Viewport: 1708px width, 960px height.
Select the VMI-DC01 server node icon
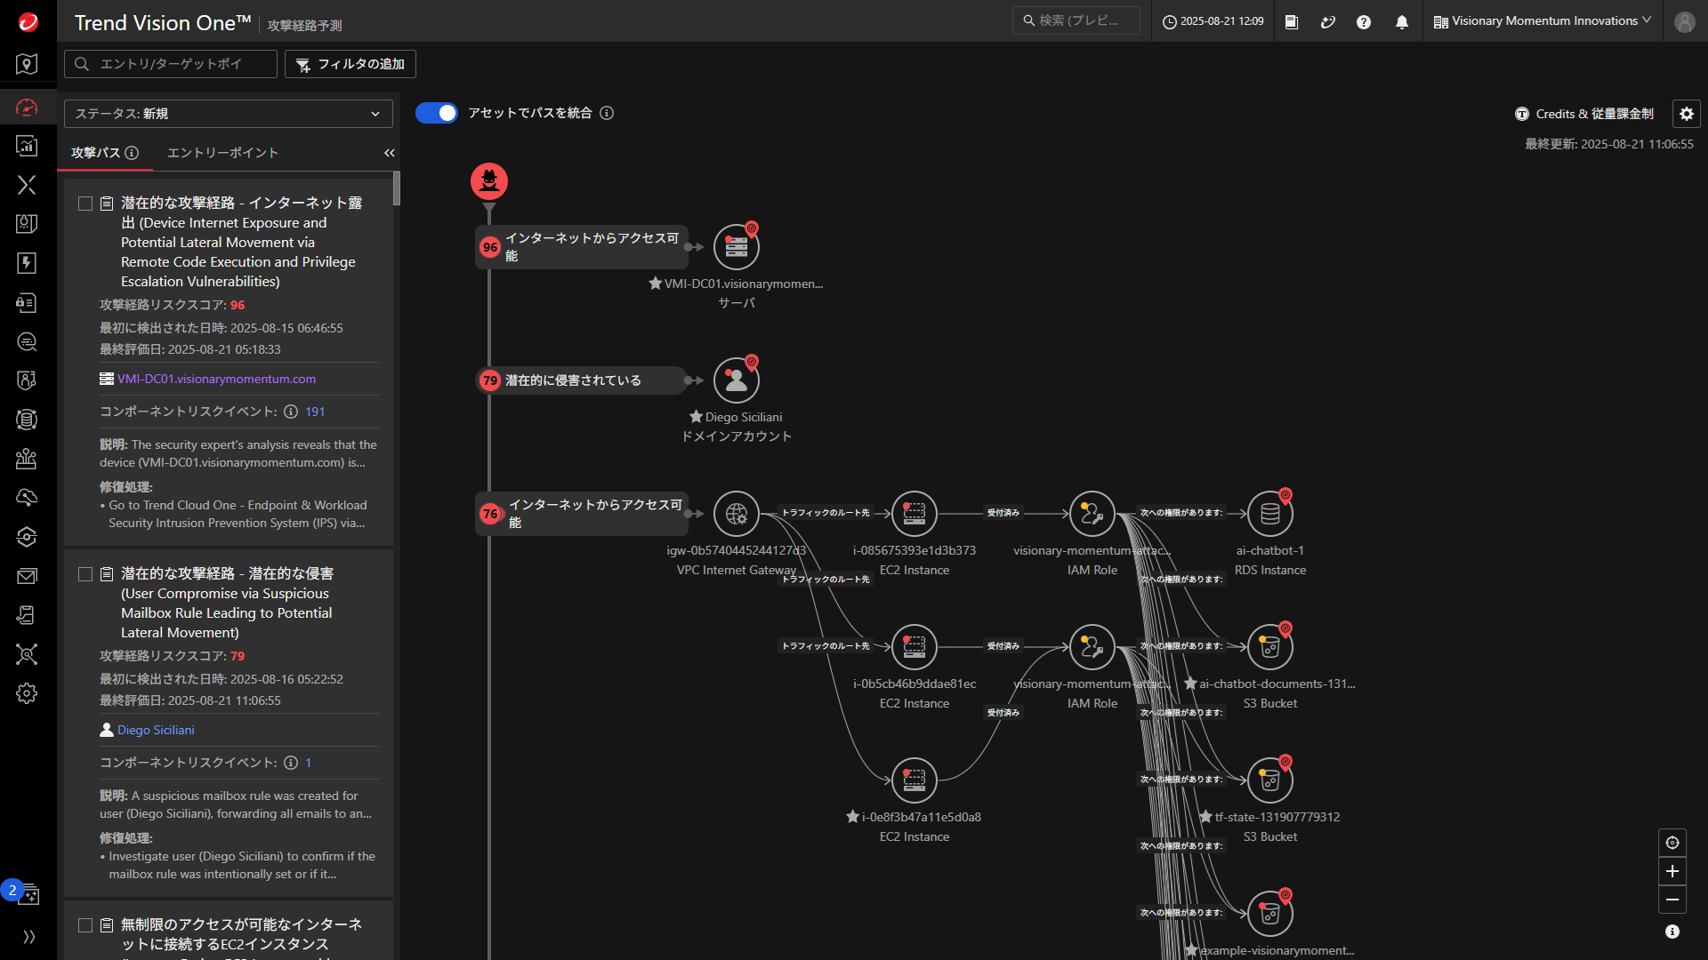[736, 247]
